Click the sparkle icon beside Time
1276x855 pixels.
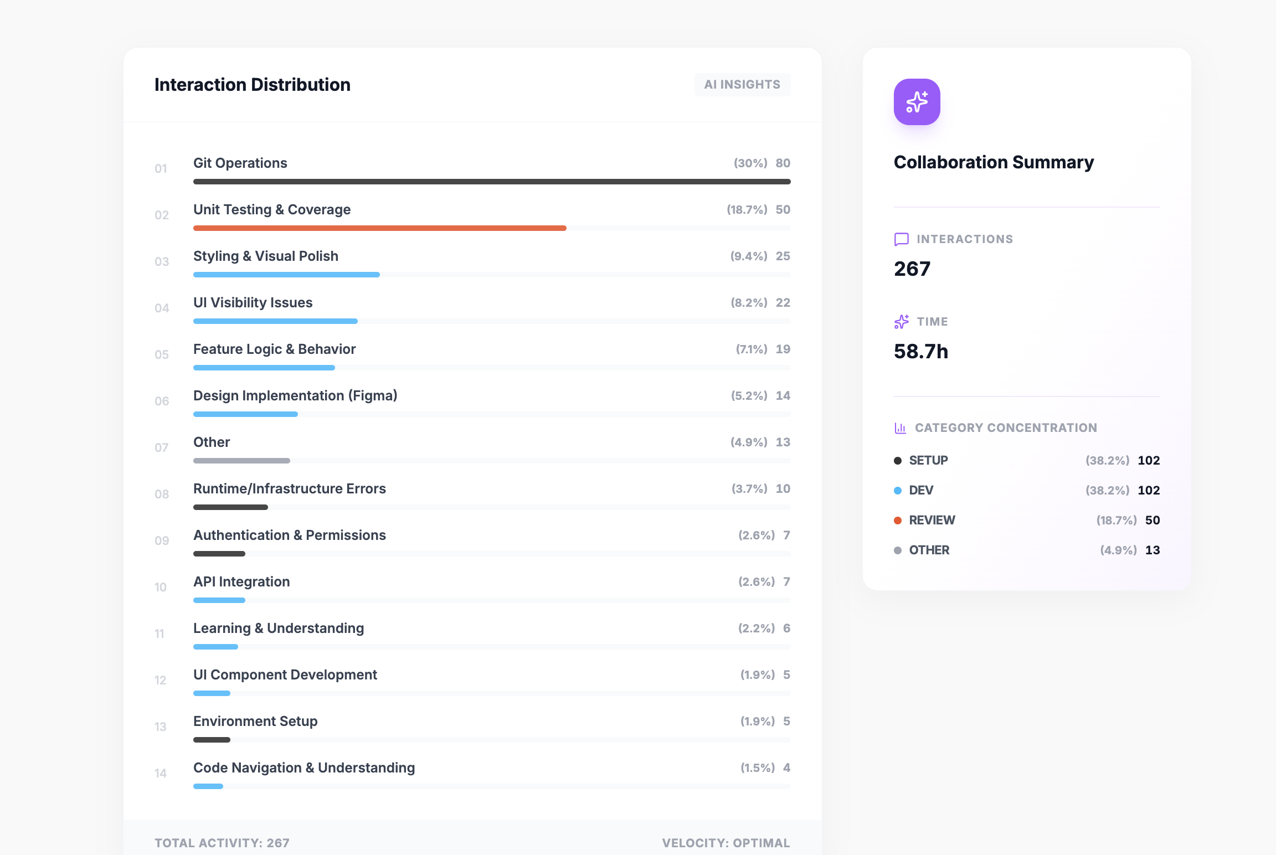[902, 322]
